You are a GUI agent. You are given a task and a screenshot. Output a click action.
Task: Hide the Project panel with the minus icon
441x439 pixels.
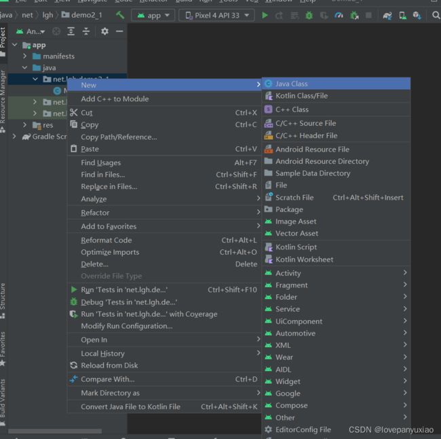(x=119, y=31)
